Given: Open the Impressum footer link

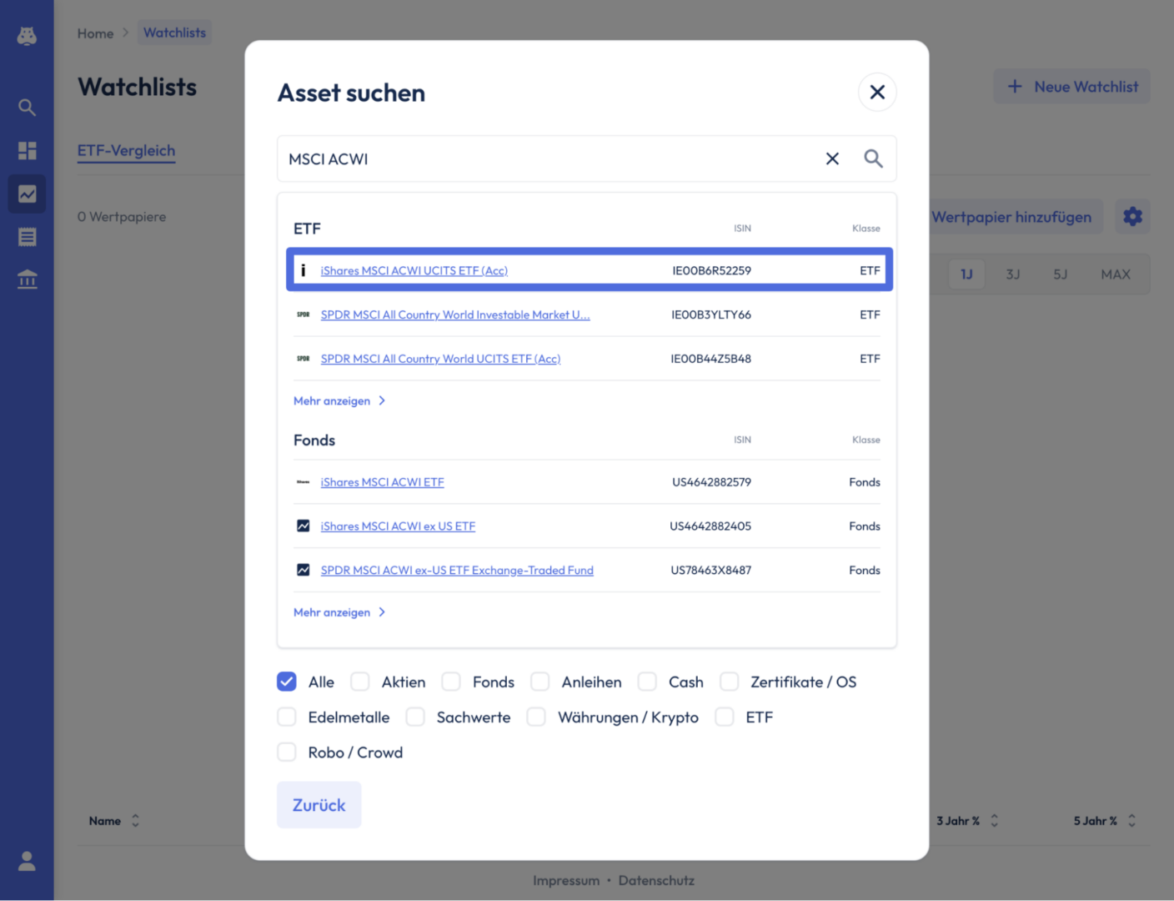Looking at the screenshot, I should pos(566,880).
